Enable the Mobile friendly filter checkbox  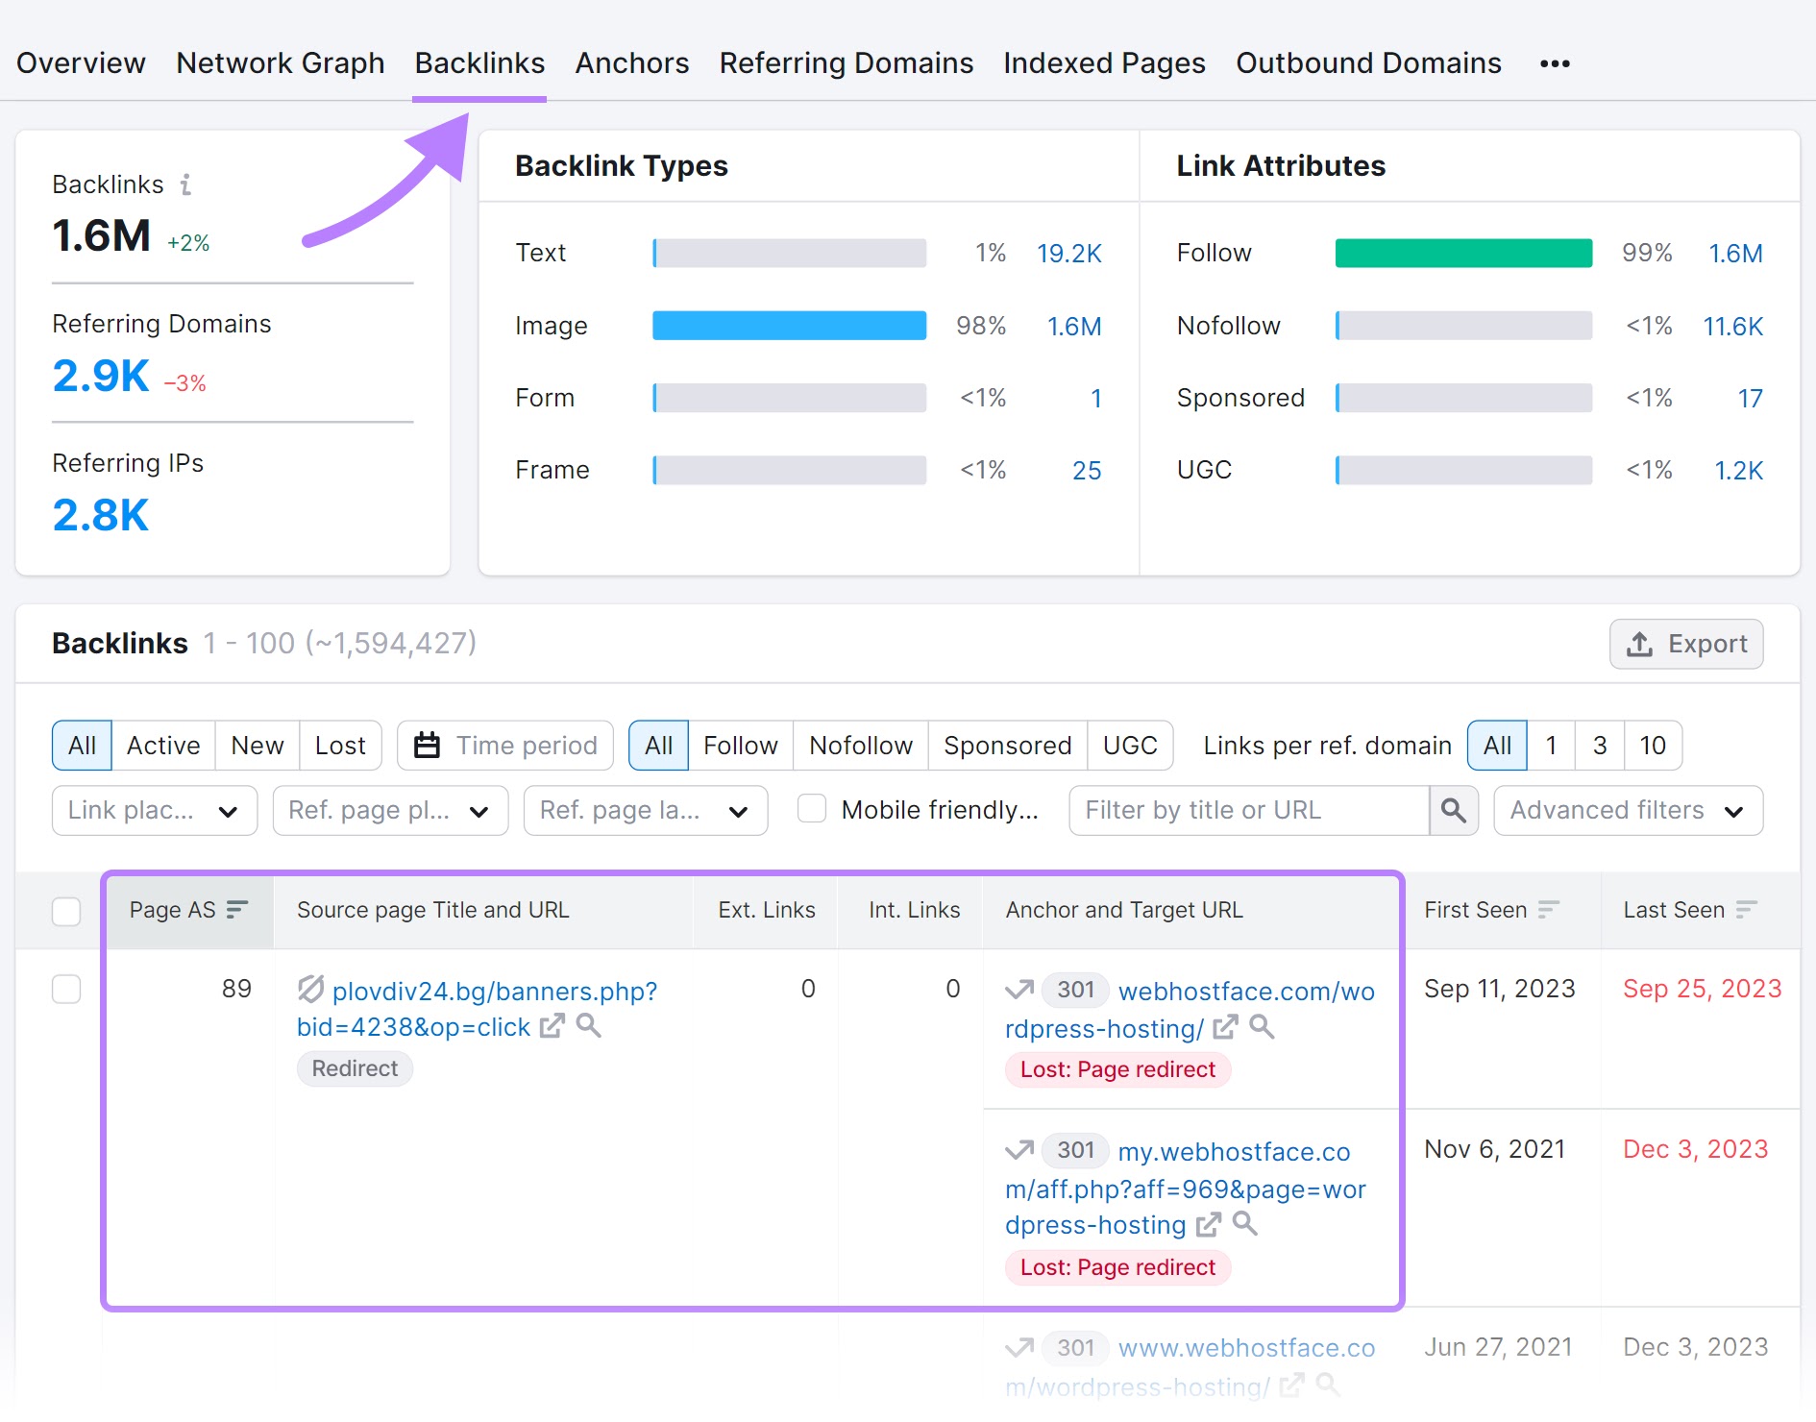812,809
